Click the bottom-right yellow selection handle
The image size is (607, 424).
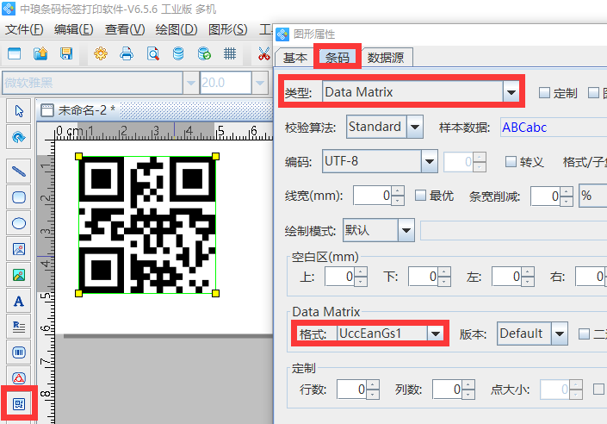[215, 293]
